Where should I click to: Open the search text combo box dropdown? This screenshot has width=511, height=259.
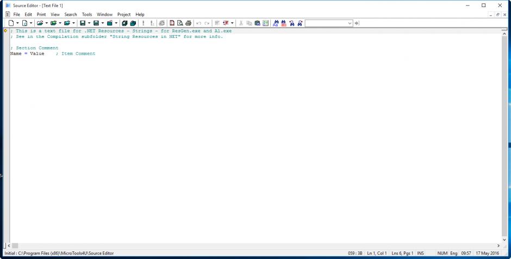(x=350, y=23)
